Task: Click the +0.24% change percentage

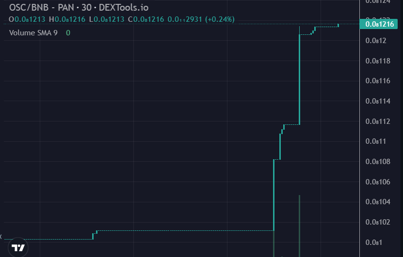Action: pos(220,19)
